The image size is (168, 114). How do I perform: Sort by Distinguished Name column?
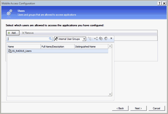click(x=91, y=47)
